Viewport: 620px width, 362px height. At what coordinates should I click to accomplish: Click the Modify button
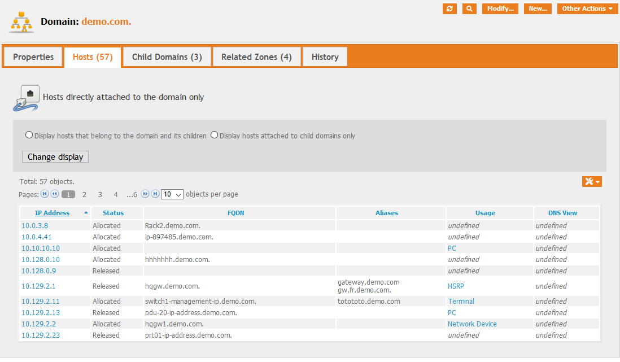pos(500,8)
